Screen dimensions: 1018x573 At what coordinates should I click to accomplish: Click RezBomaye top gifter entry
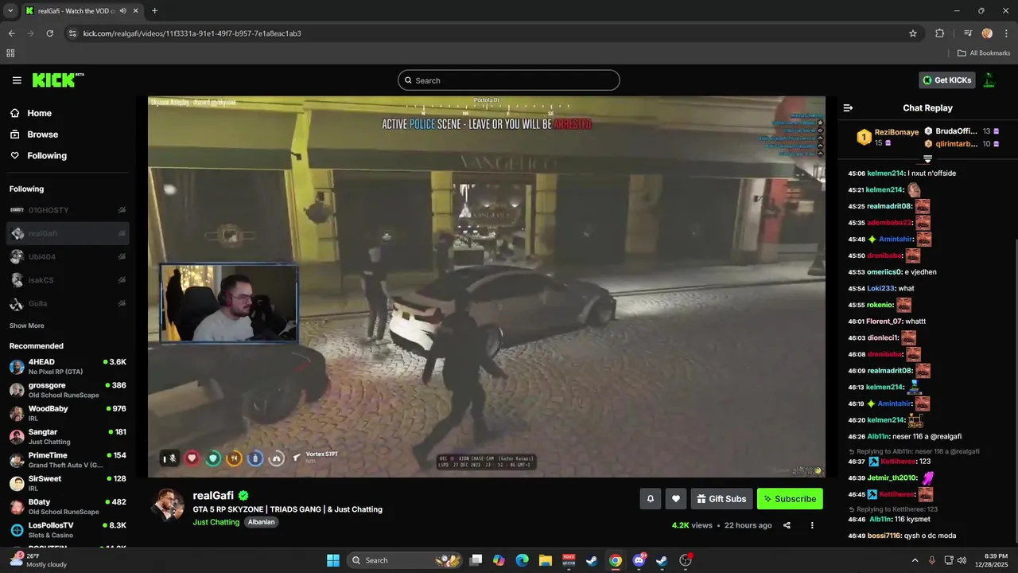(887, 137)
